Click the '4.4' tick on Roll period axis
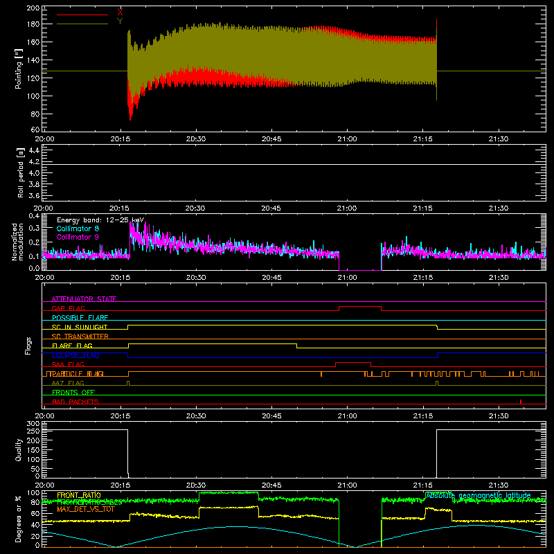 (34, 150)
